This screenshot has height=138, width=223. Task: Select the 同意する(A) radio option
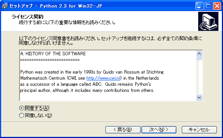(x=21, y=108)
